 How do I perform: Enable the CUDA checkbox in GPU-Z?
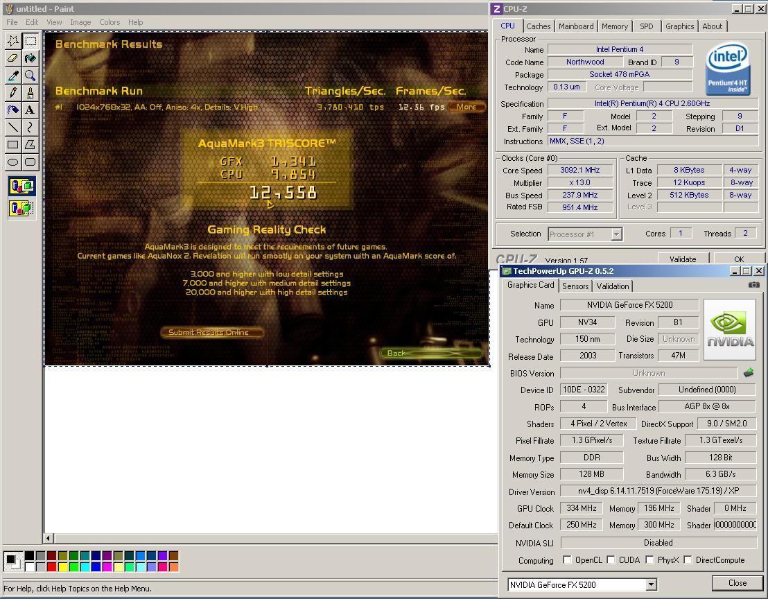pyautogui.click(x=611, y=559)
